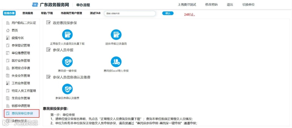Click icon beside 疫情专区
The height and width of the screenshot is (128, 292).
8,38
